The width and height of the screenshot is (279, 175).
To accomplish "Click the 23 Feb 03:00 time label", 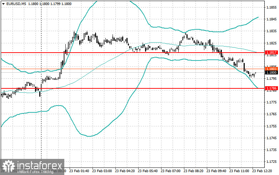I will tap(102, 171).
